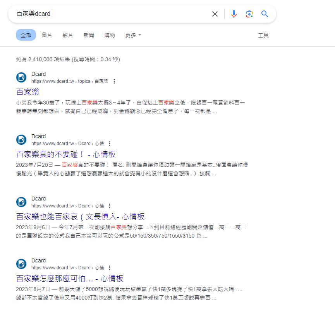335x310 pixels.
Task: Click Dcard favicon beside 百家樂也能百家哀 result
Action: tap(21, 202)
